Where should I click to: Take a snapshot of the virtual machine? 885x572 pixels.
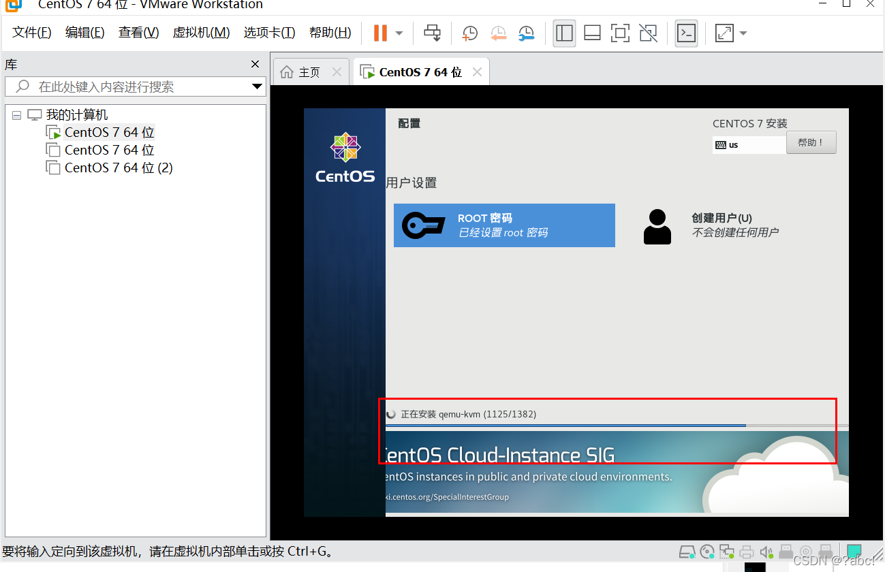click(470, 33)
